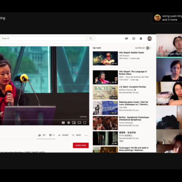Image resolution: width=182 pixels, height=182 pixels.
Task: Open the YouTube account avatar
Action: tap(150, 39)
